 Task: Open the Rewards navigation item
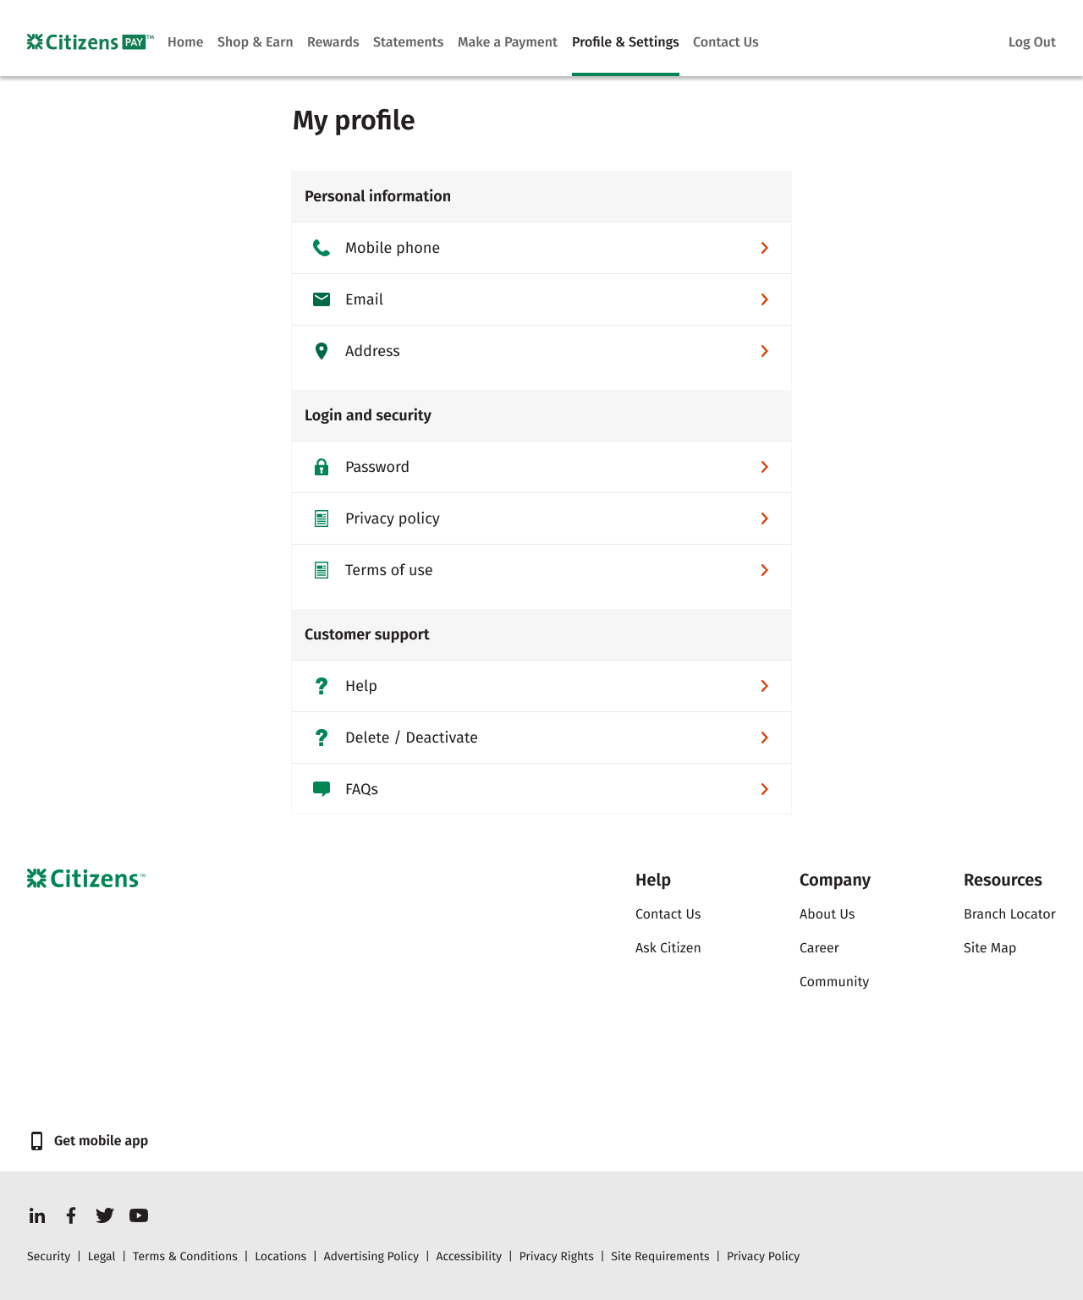333,42
